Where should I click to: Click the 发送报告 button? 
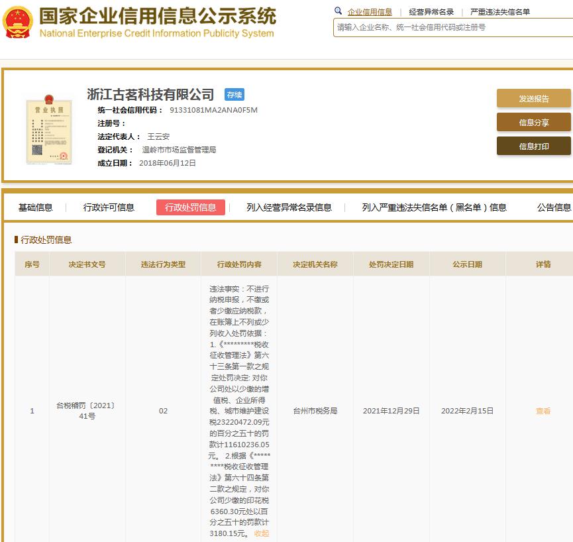(534, 97)
